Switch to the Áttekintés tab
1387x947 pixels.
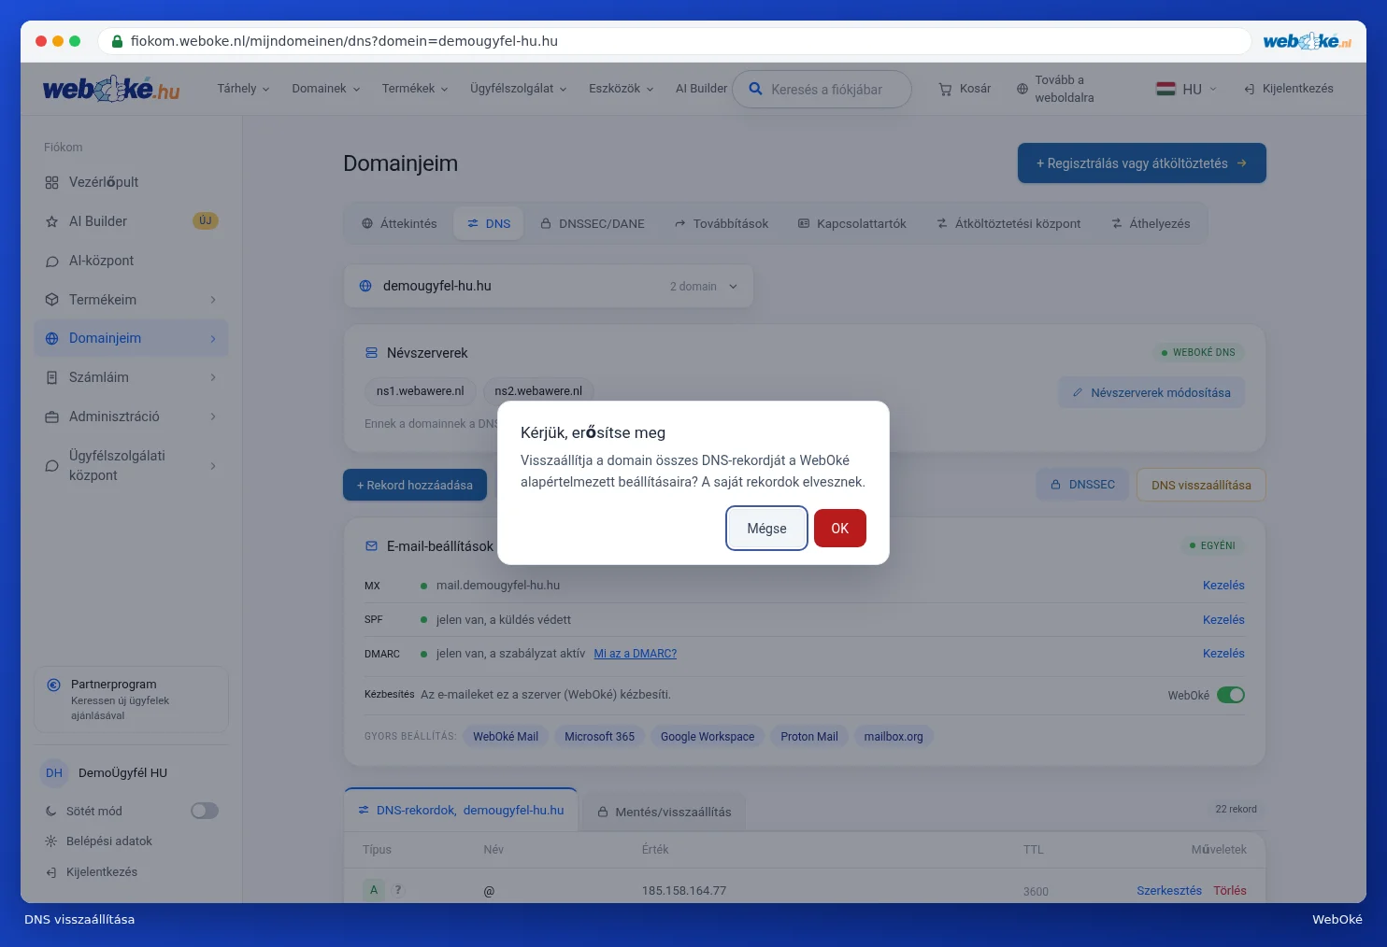[399, 224]
